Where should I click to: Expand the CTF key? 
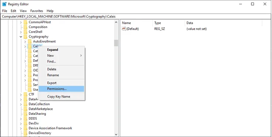pyautogui.click(x=21, y=95)
